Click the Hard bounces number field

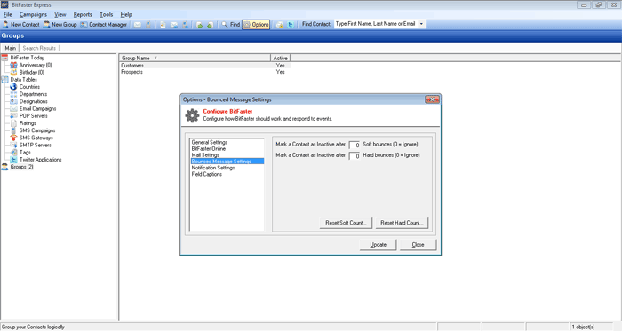355,155
